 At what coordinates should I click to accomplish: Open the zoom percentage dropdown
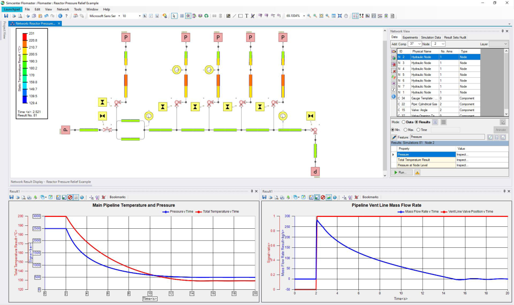(304, 16)
